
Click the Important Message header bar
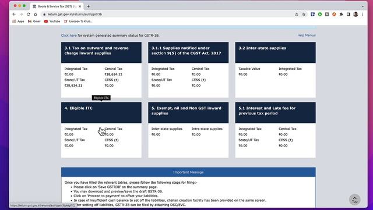[188, 172]
